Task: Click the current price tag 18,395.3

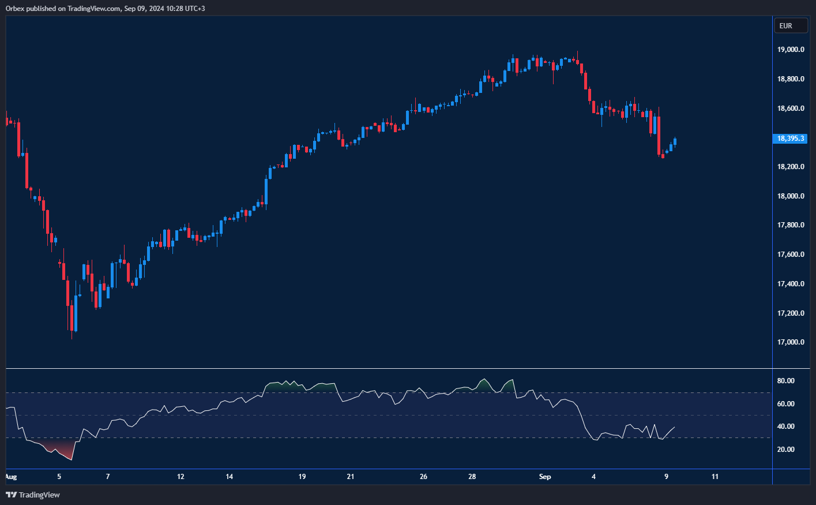Action: tap(790, 139)
